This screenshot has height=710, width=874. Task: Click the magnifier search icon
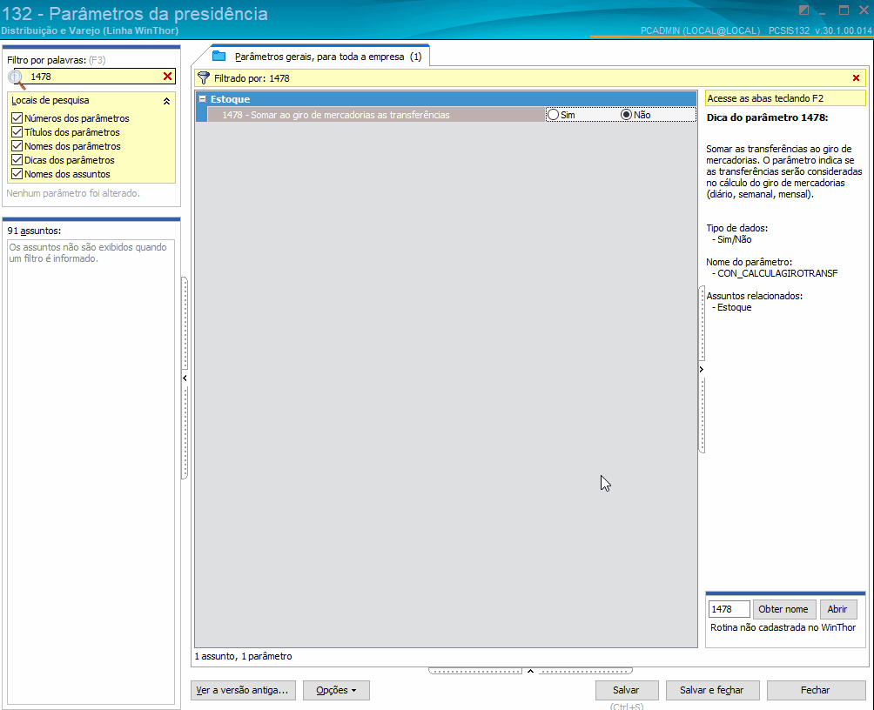[x=17, y=78]
